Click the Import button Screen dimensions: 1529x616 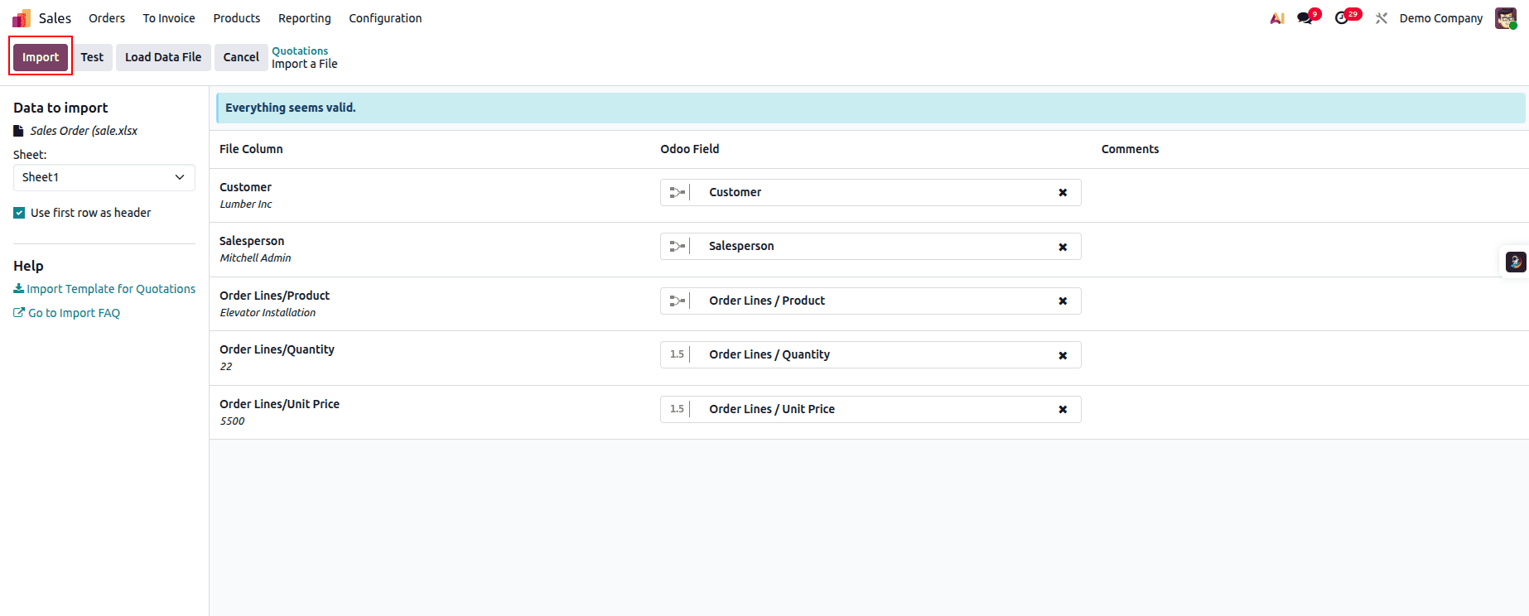coord(41,57)
